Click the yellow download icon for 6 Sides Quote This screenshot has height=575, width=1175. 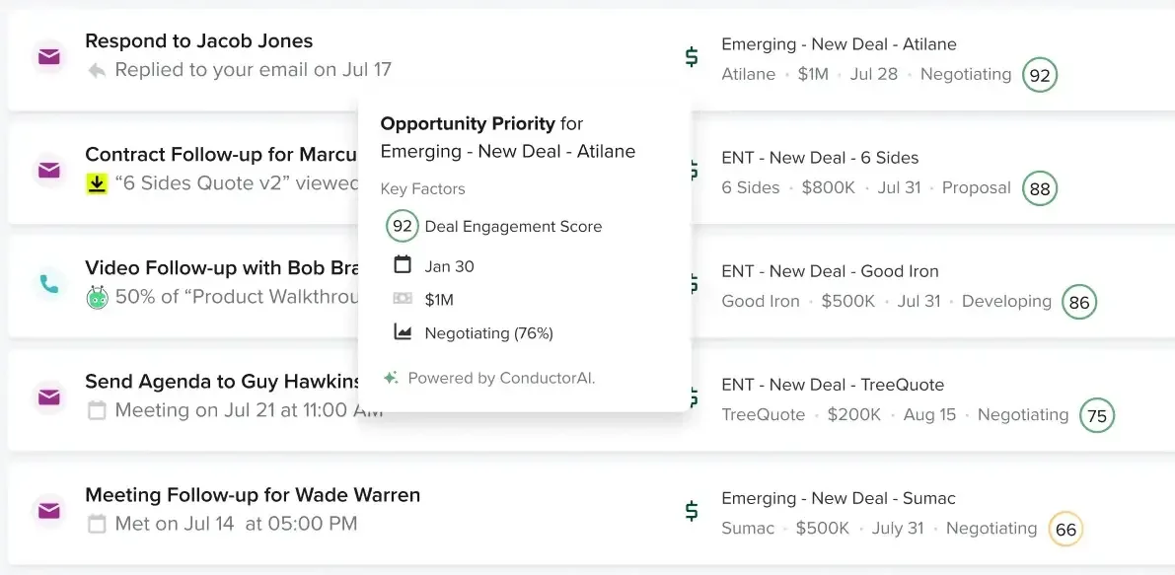97,183
